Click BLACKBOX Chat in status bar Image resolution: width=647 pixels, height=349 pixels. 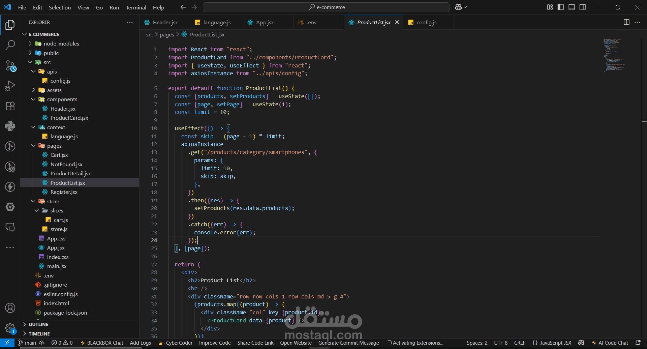pyautogui.click(x=101, y=343)
